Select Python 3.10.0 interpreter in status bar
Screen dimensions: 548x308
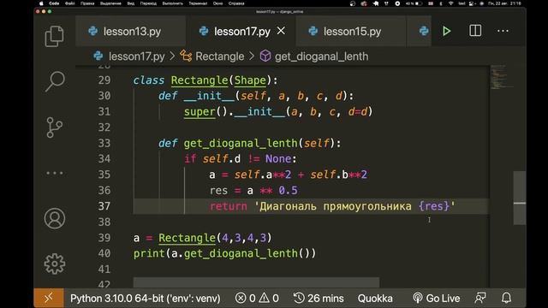tap(146, 299)
